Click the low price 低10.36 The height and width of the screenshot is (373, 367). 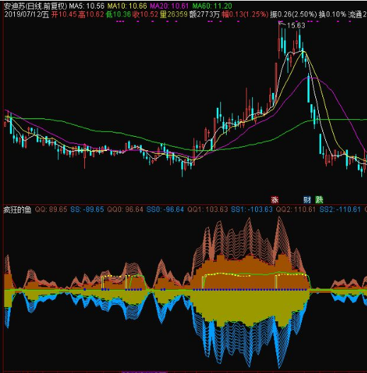click(118, 15)
